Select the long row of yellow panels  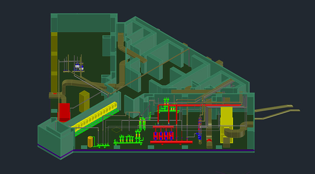click(96, 116)
